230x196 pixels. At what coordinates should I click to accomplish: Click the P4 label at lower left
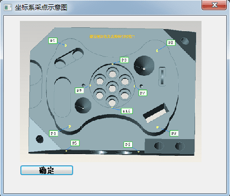(54, 133)
